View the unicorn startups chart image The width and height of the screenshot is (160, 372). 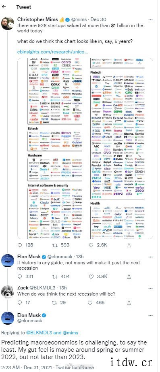[x=85, y=148]
